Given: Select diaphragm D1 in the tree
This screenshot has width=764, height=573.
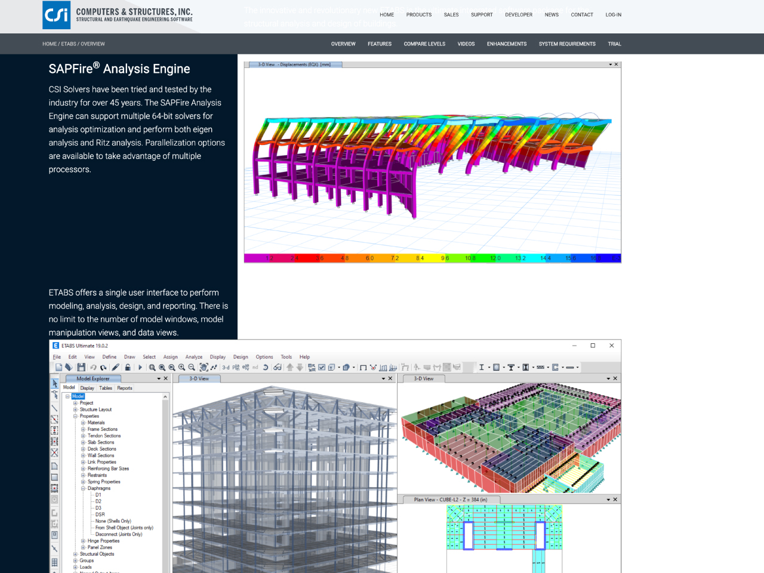Looking at the screenshot, I should pyautogui.click(x=98, y=495).
